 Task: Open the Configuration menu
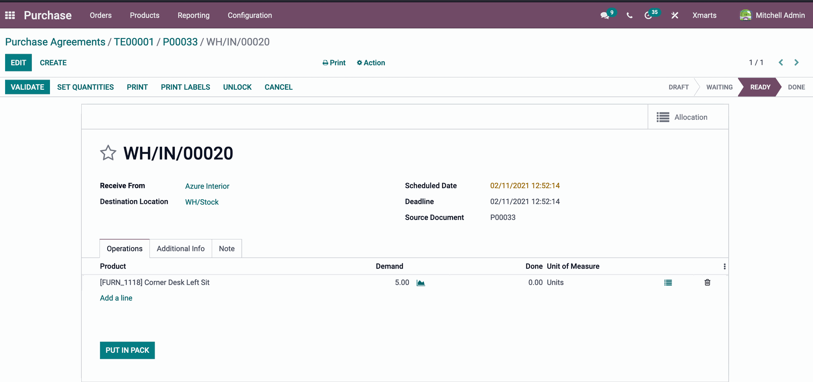pos(250,15)
